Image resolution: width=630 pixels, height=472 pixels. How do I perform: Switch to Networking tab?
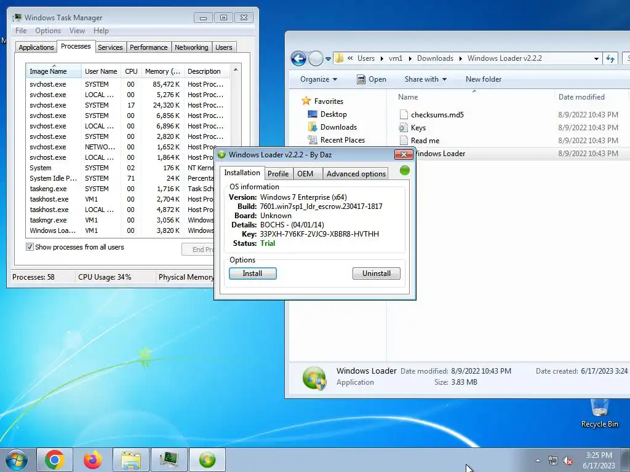point(191,47)
